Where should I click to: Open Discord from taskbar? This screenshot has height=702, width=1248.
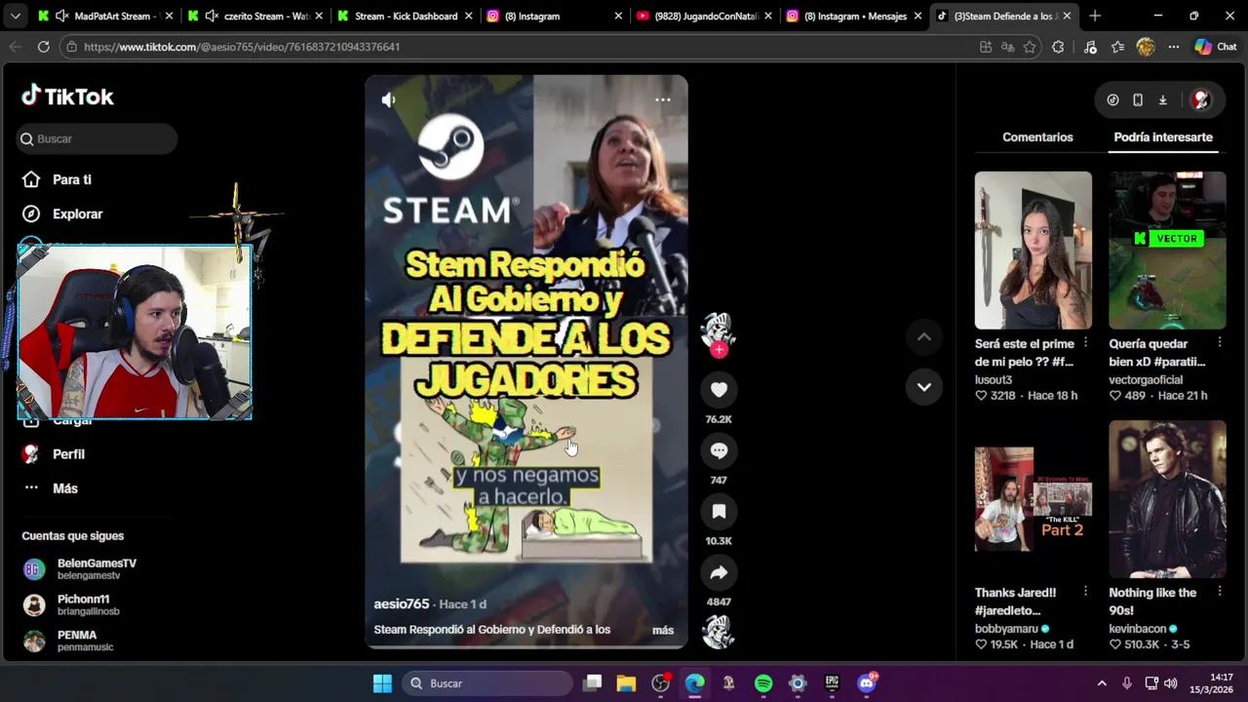click(867, 683)
